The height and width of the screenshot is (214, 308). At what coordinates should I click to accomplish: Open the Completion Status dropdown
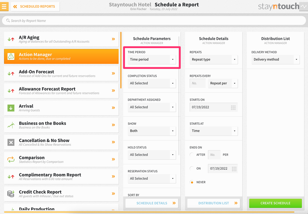(152, 83)
